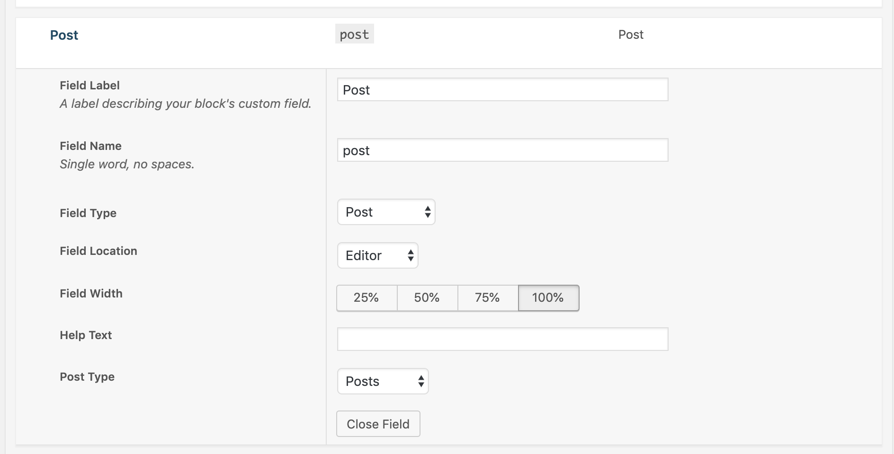Click inside the empty Help Text box
This screenshot has height=454, width=894.
point(502,339)
